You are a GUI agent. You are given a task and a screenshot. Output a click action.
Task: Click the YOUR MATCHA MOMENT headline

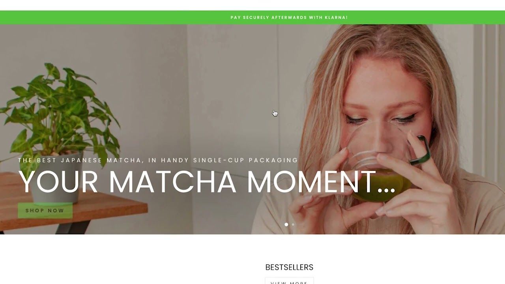click(x=207, y=181)
